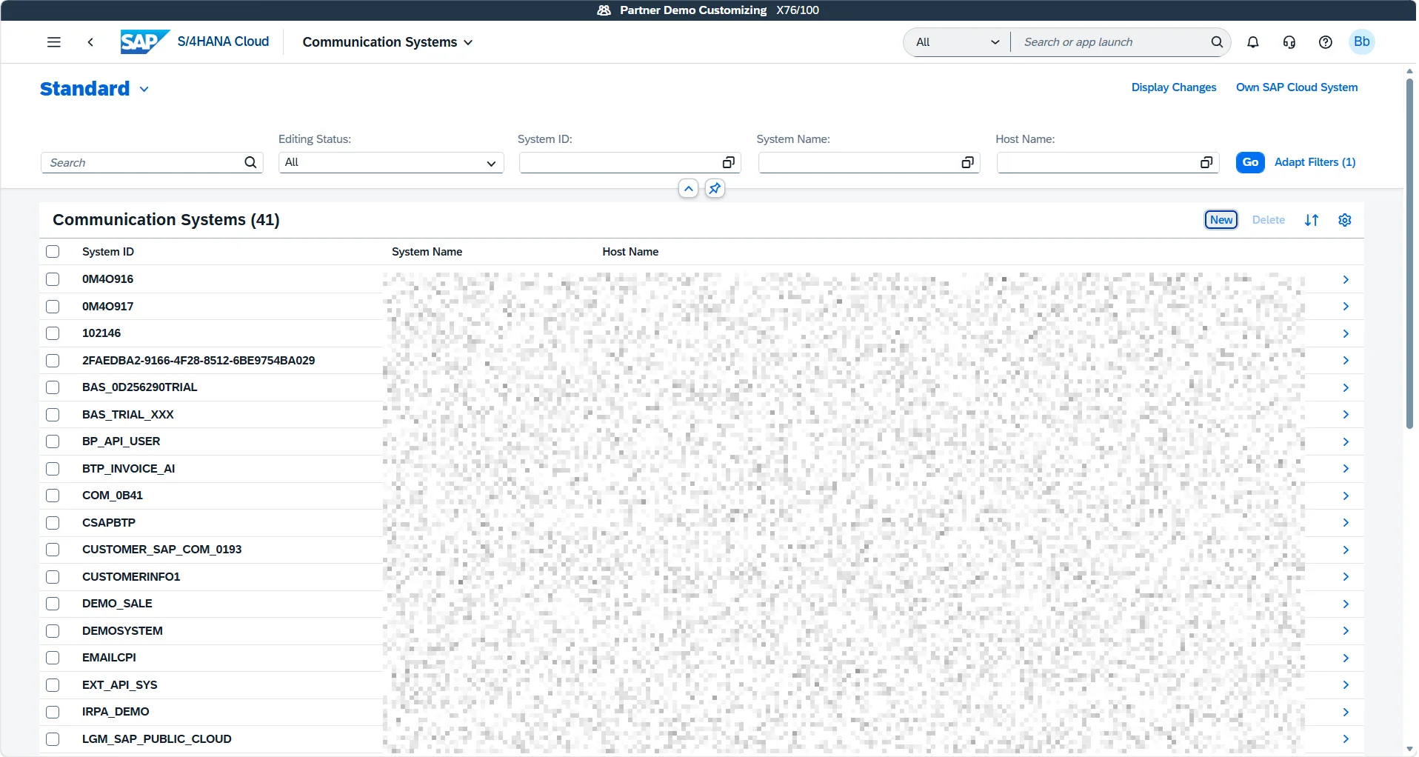1419x757 pixels.
Task: Click the Bb user profile avatar
Action: 1362,42
